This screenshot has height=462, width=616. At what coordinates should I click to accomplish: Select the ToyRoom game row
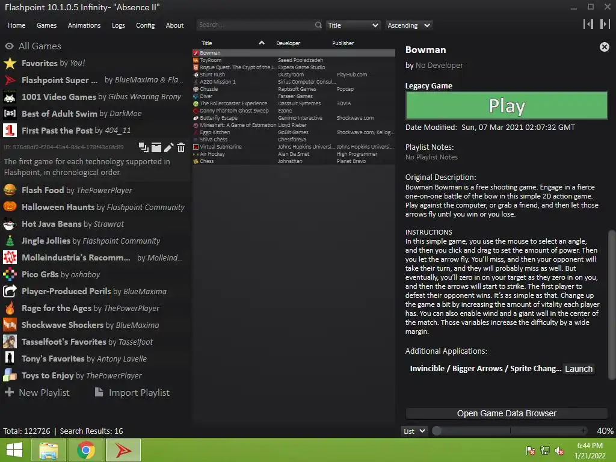tap(294, 60)
